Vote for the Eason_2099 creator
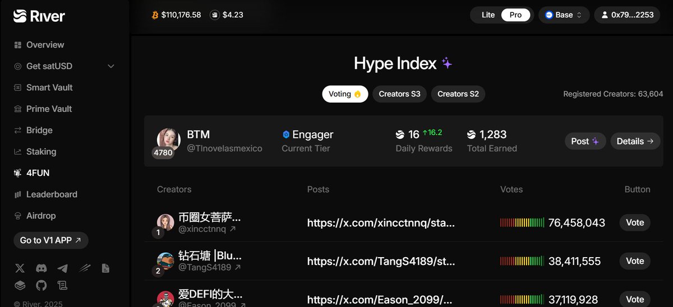 pyautogui.click(x=635, y=299)
